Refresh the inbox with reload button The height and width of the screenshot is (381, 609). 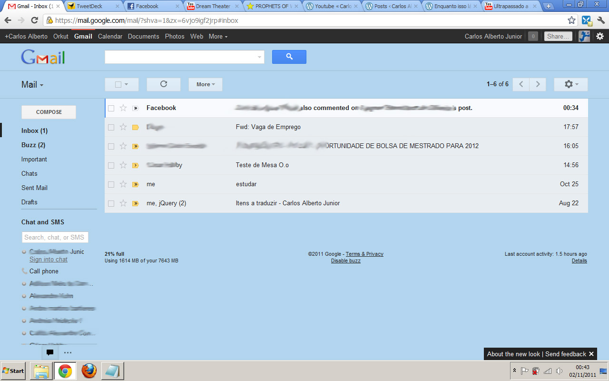[164, 84]
